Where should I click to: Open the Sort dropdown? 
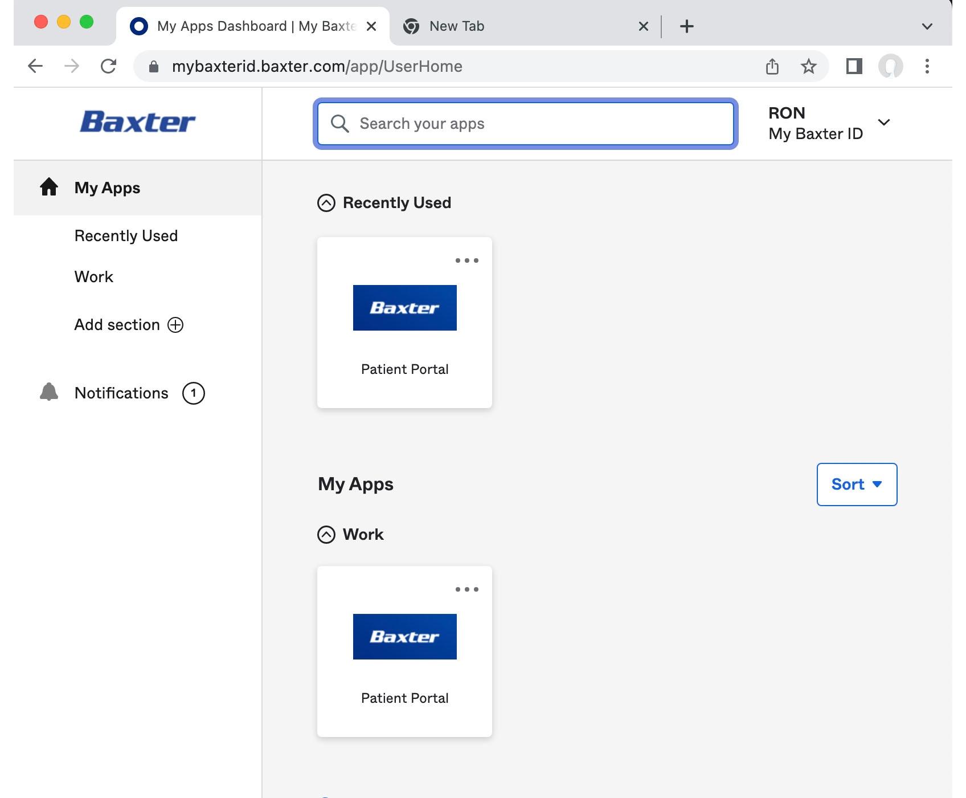pos(857,484)
